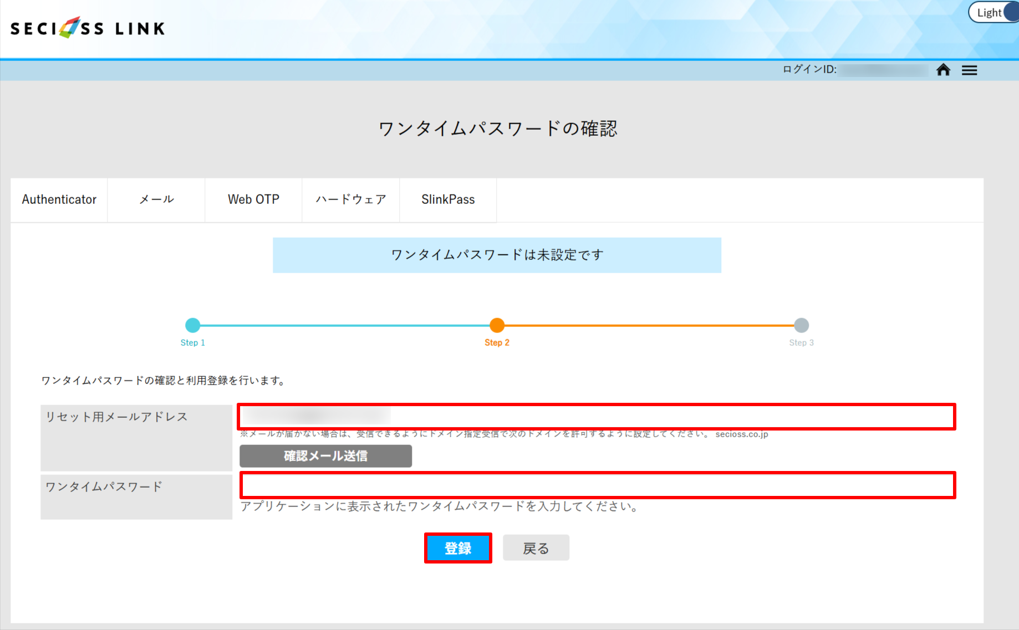
Task: Toggle the Light theme switch
Action: pos(995,12)
